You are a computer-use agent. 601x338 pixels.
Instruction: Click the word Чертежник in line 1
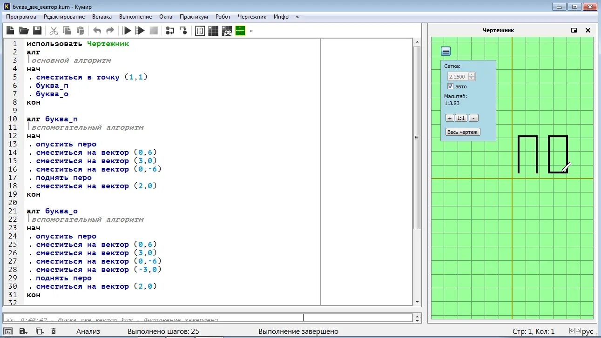point(108,44)
